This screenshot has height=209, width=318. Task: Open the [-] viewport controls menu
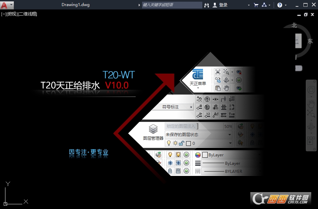(4, 14)
